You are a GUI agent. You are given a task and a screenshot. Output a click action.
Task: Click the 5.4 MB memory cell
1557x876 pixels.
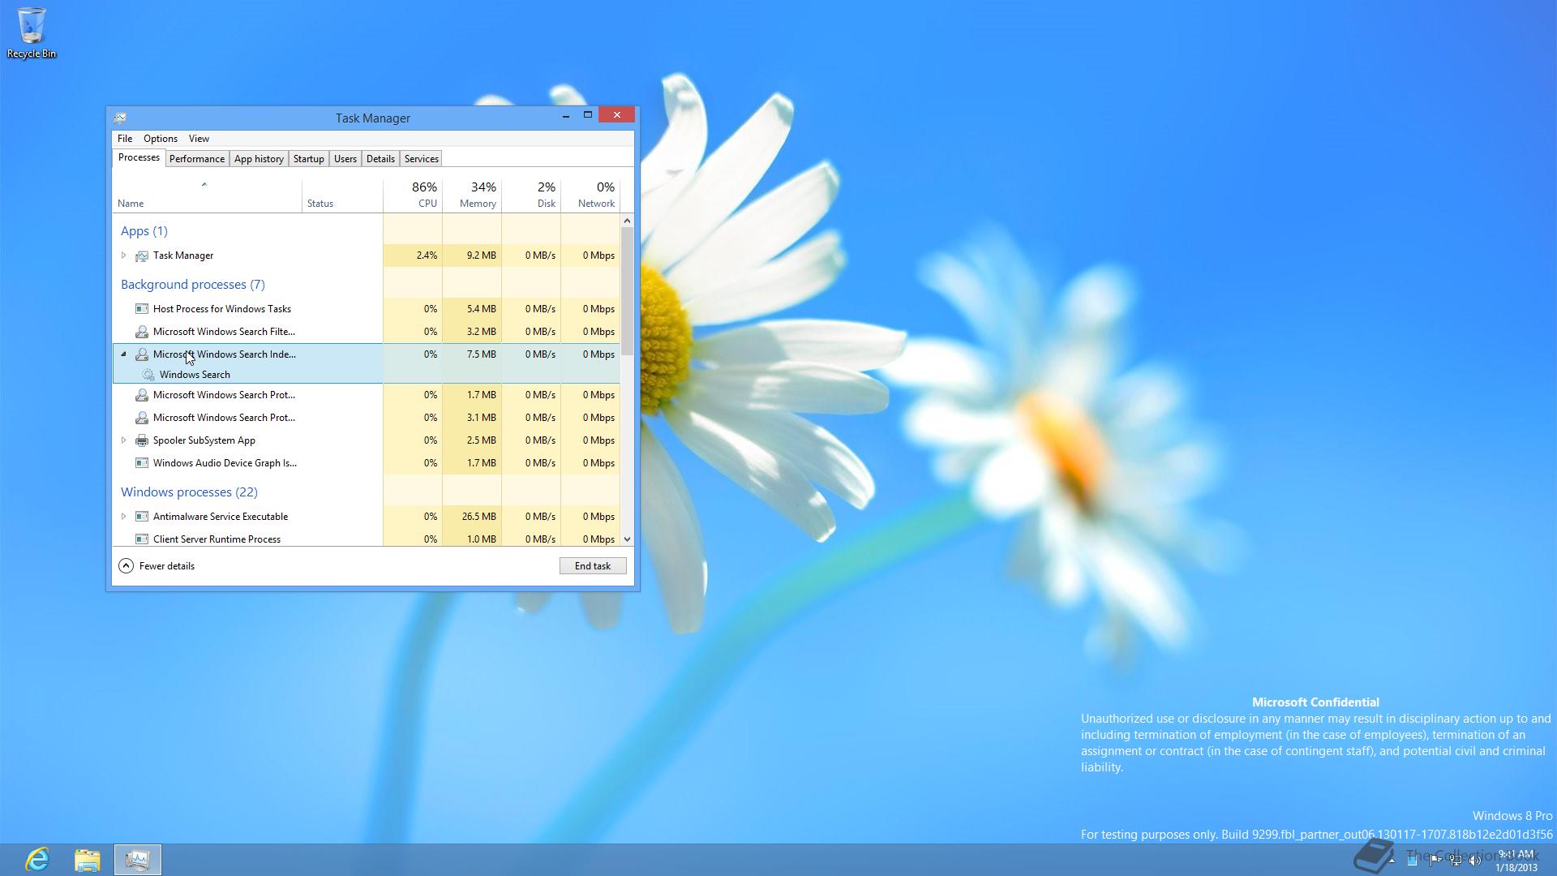[472, 309]
